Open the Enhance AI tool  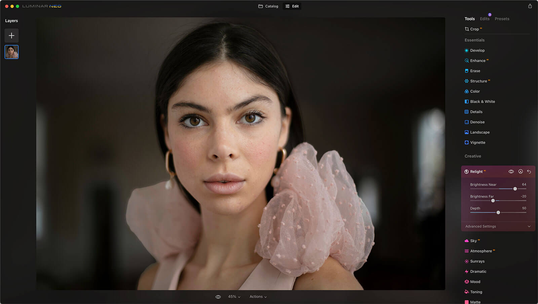477,61
